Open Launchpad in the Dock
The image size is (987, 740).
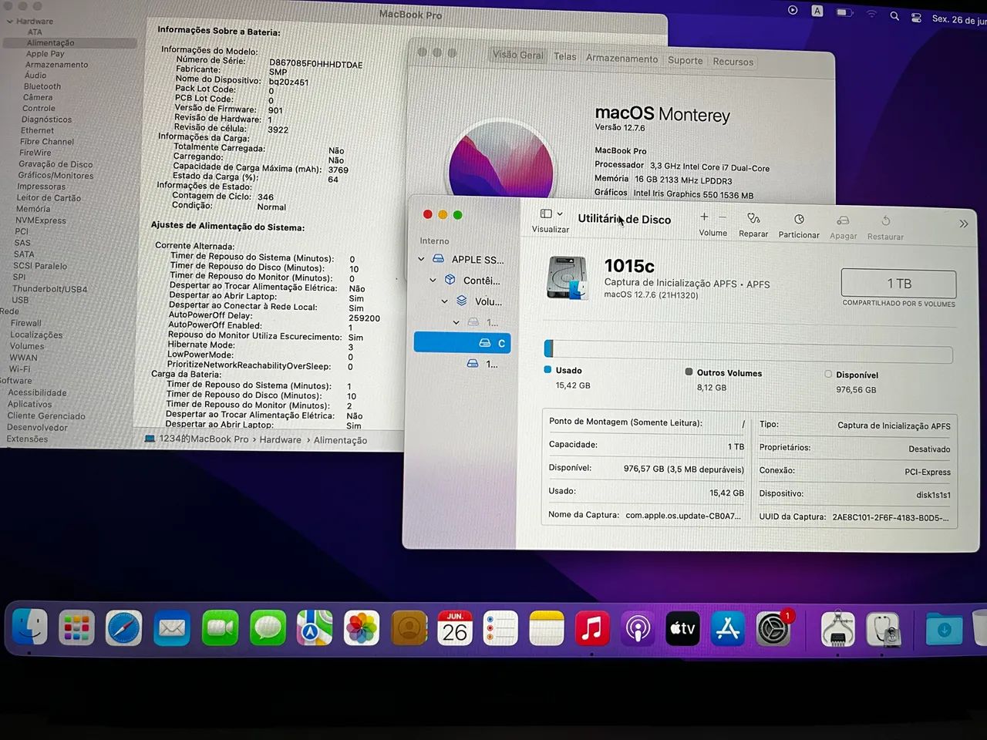[76, 629]
